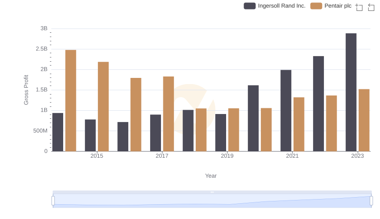The image size is (380, 219).
Task: Click the 2015 Pentair tan bar
Action: coord(103,106)
